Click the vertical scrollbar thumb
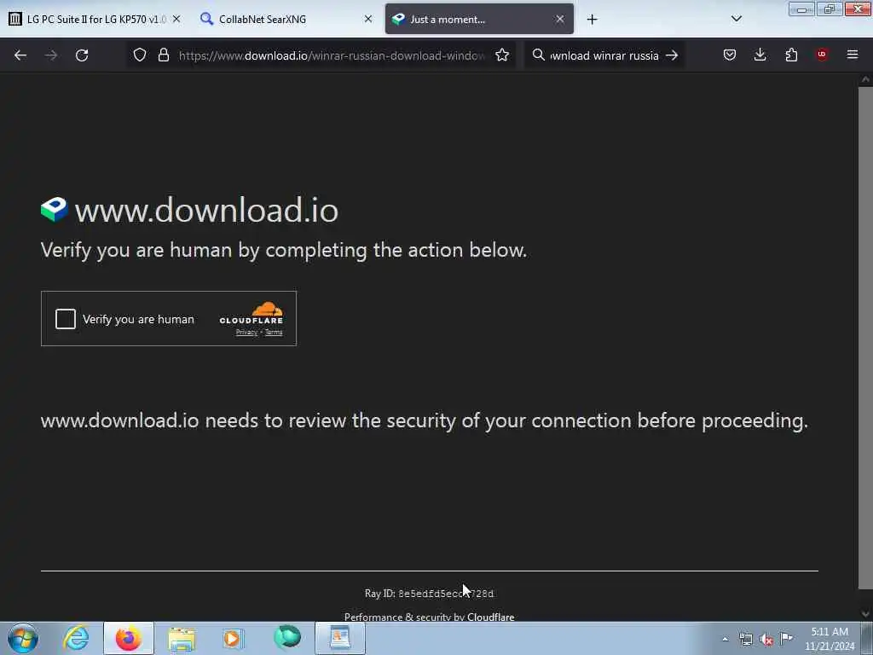The image size is (873, 655). (x=865, y=337)
